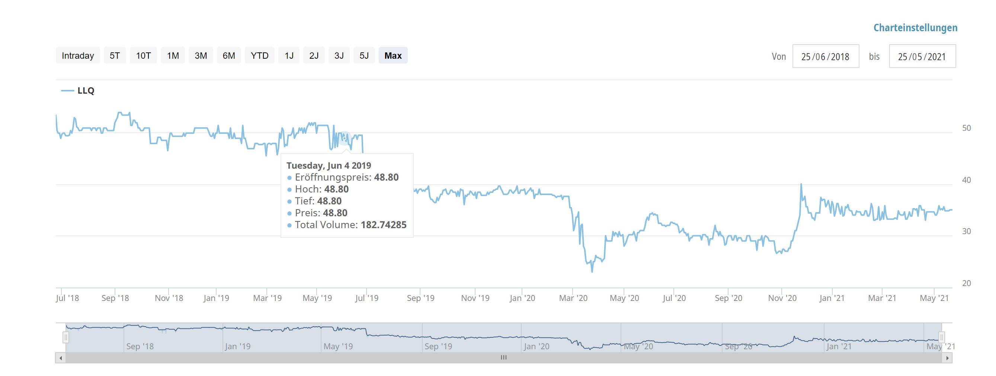The image size is (996, 376).
Task: Click the scrollbar left arrow
Action: (x=60, y=358)
